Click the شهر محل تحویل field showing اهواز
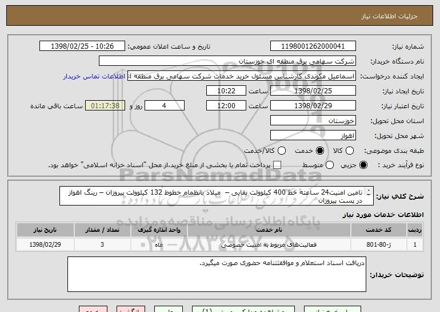Screen dimensions: 440x312 click(312, 136)
